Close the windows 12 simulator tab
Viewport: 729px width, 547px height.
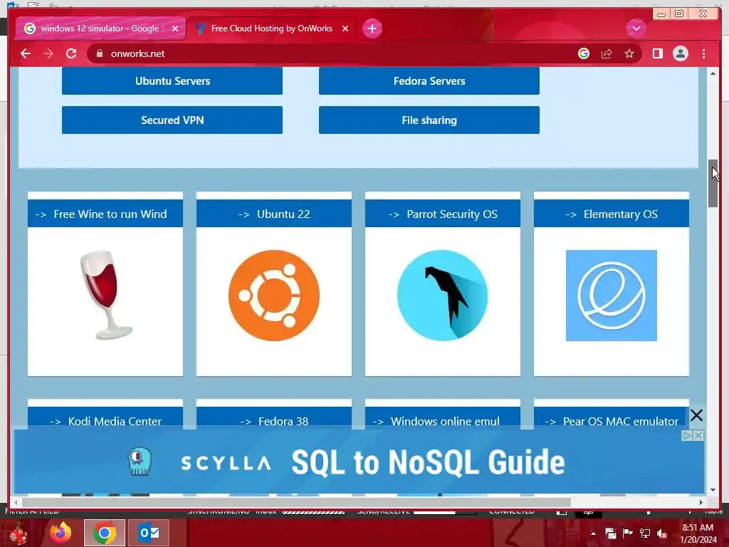tap(175, 28)
